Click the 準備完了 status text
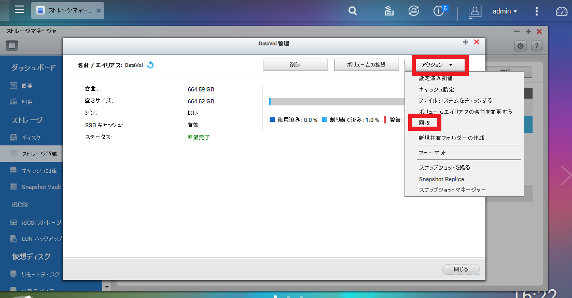The height and width of the screenshot is (298, 572). pyautogui.click(x=199, y=137)
